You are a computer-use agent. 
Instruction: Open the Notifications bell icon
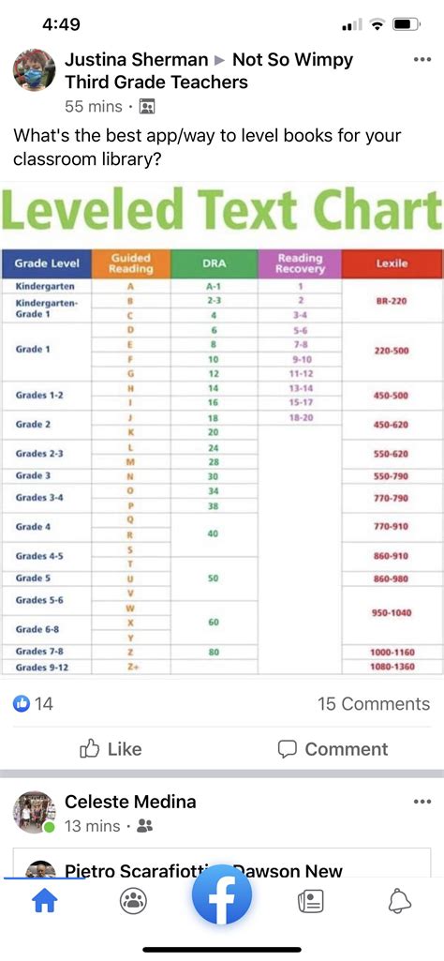click(x=400, y=901)
